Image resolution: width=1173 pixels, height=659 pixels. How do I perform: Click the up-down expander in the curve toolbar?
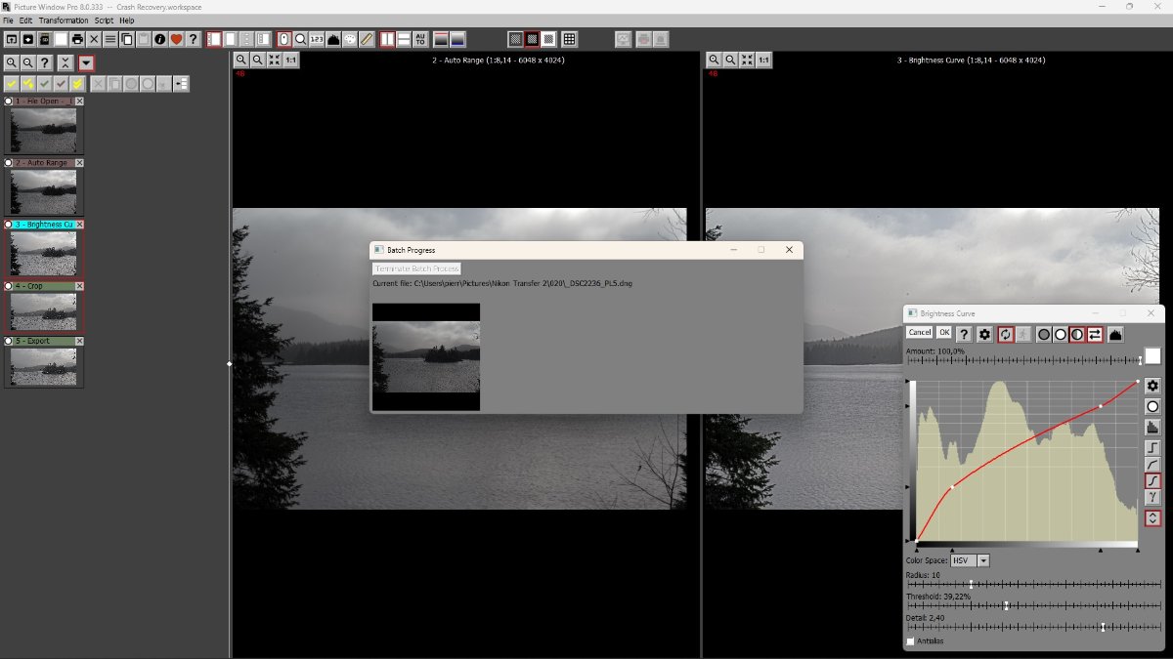point(1152,518)
